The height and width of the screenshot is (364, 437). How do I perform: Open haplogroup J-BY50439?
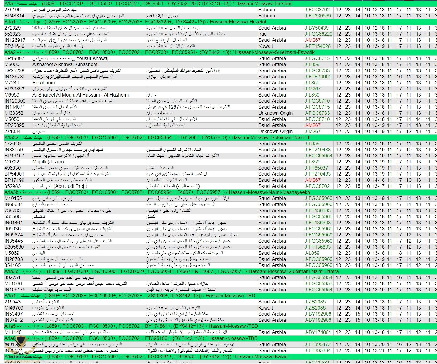317,28
